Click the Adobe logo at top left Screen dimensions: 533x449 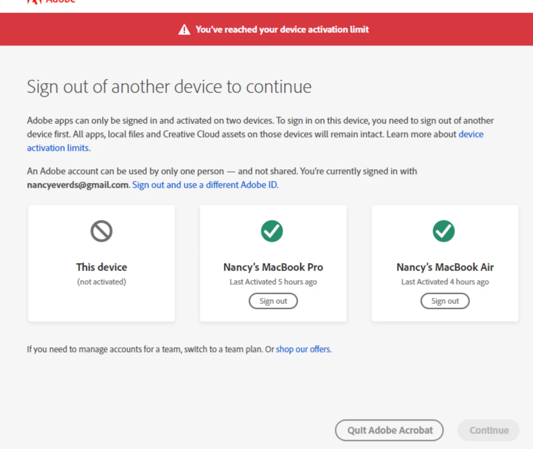point(51,2)
